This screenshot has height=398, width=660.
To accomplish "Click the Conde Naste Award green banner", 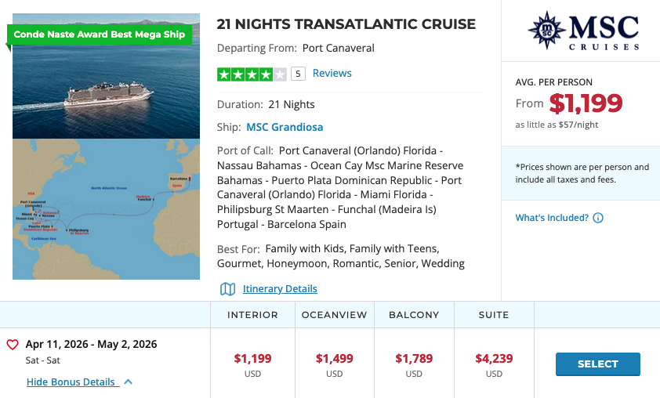I will [100, 34].
